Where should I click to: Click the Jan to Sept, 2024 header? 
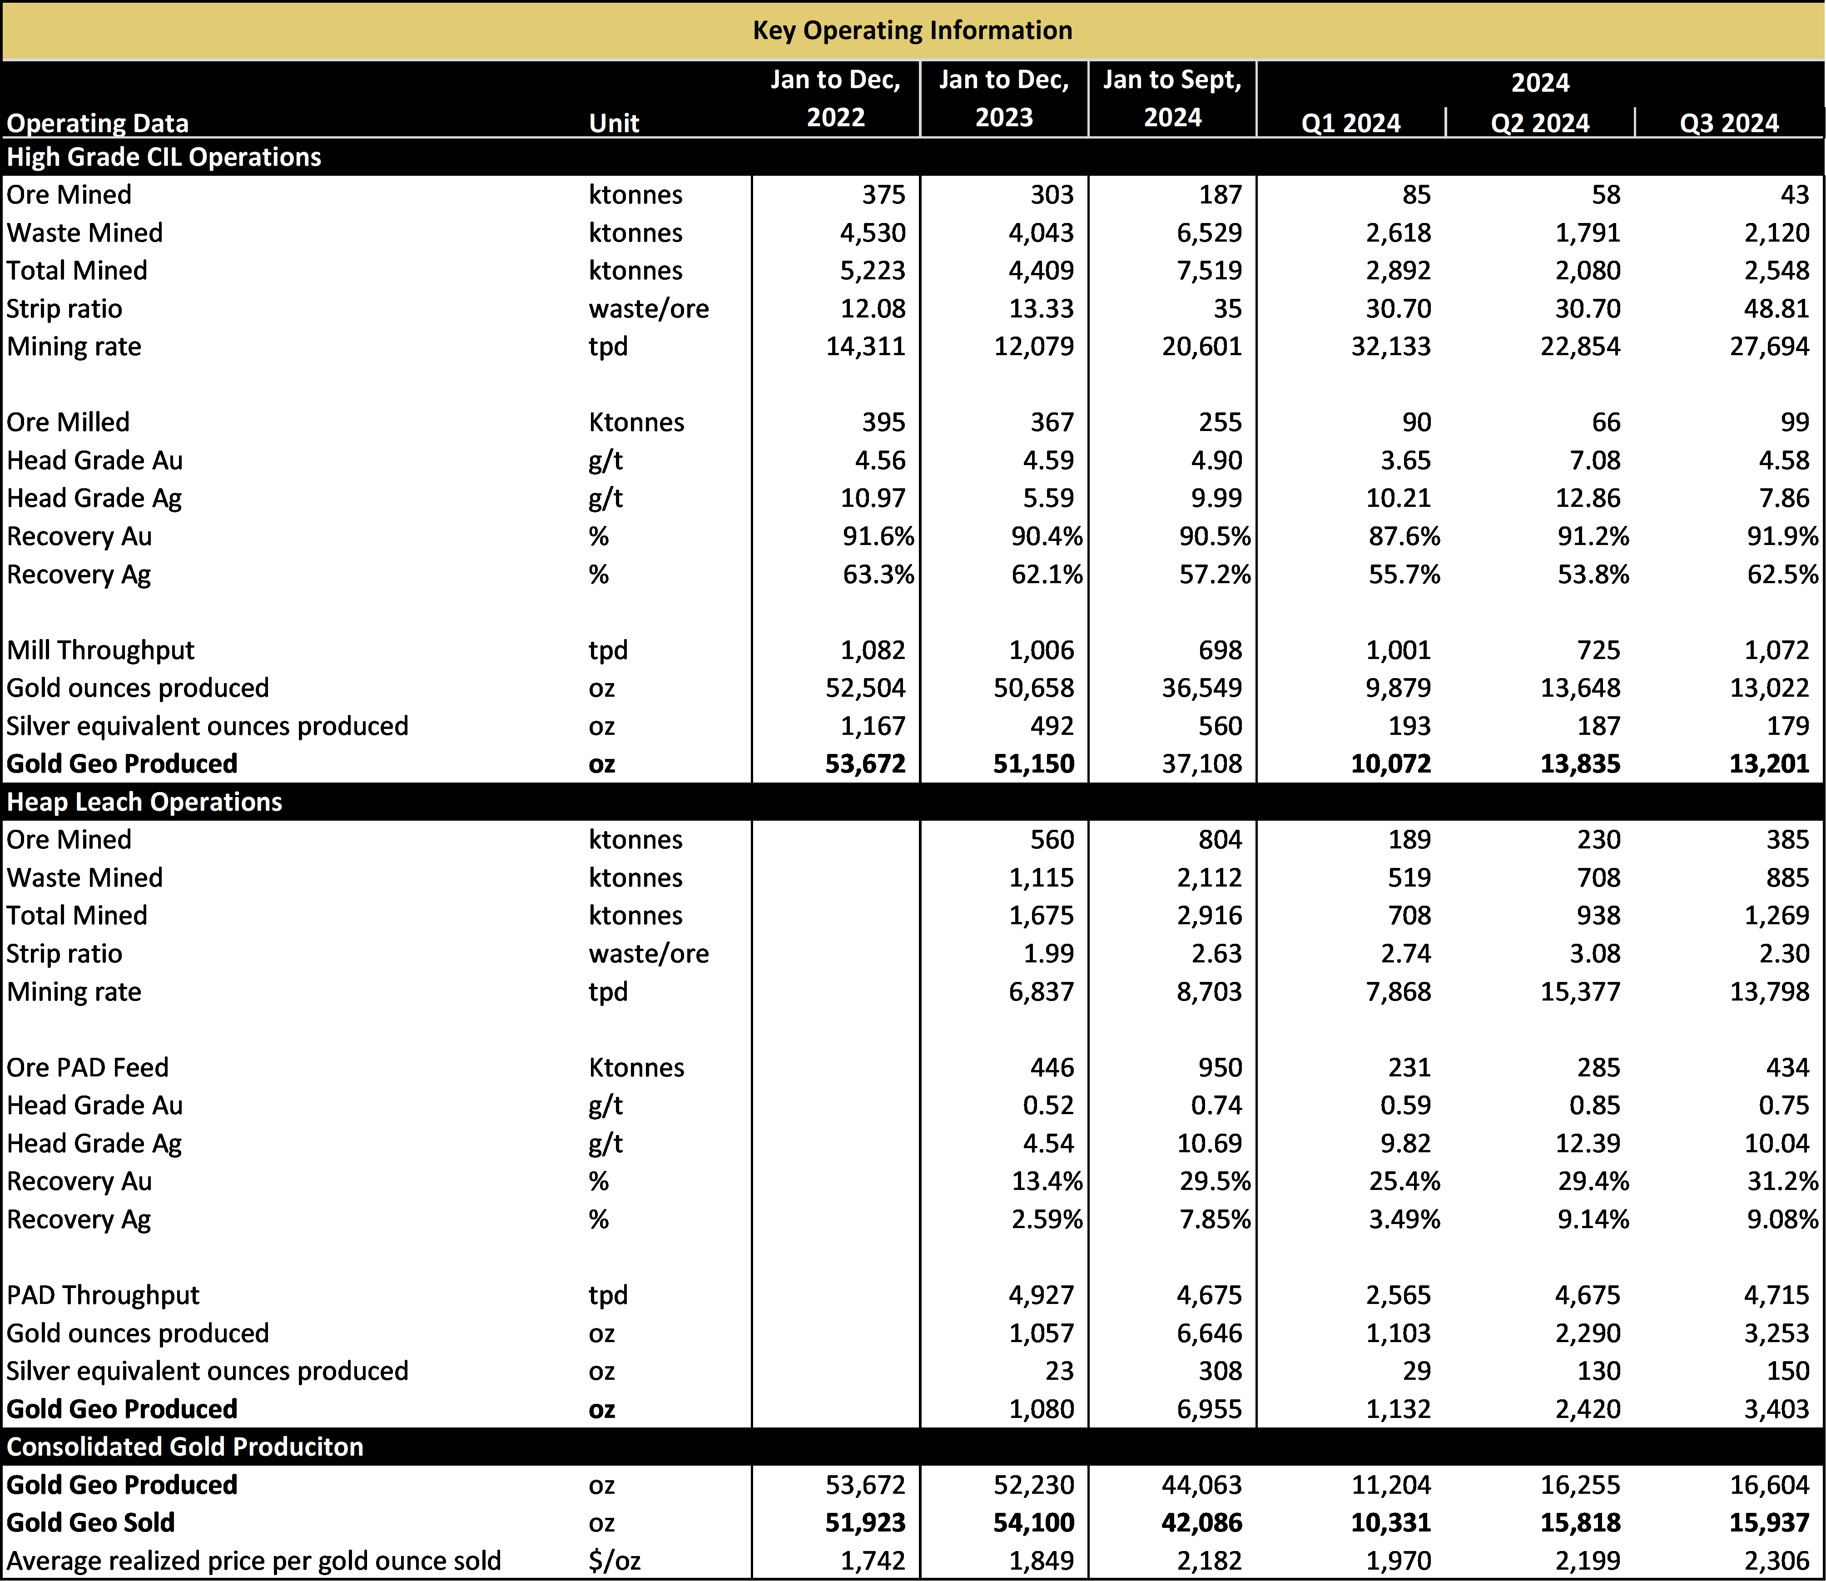point(1172,98)
